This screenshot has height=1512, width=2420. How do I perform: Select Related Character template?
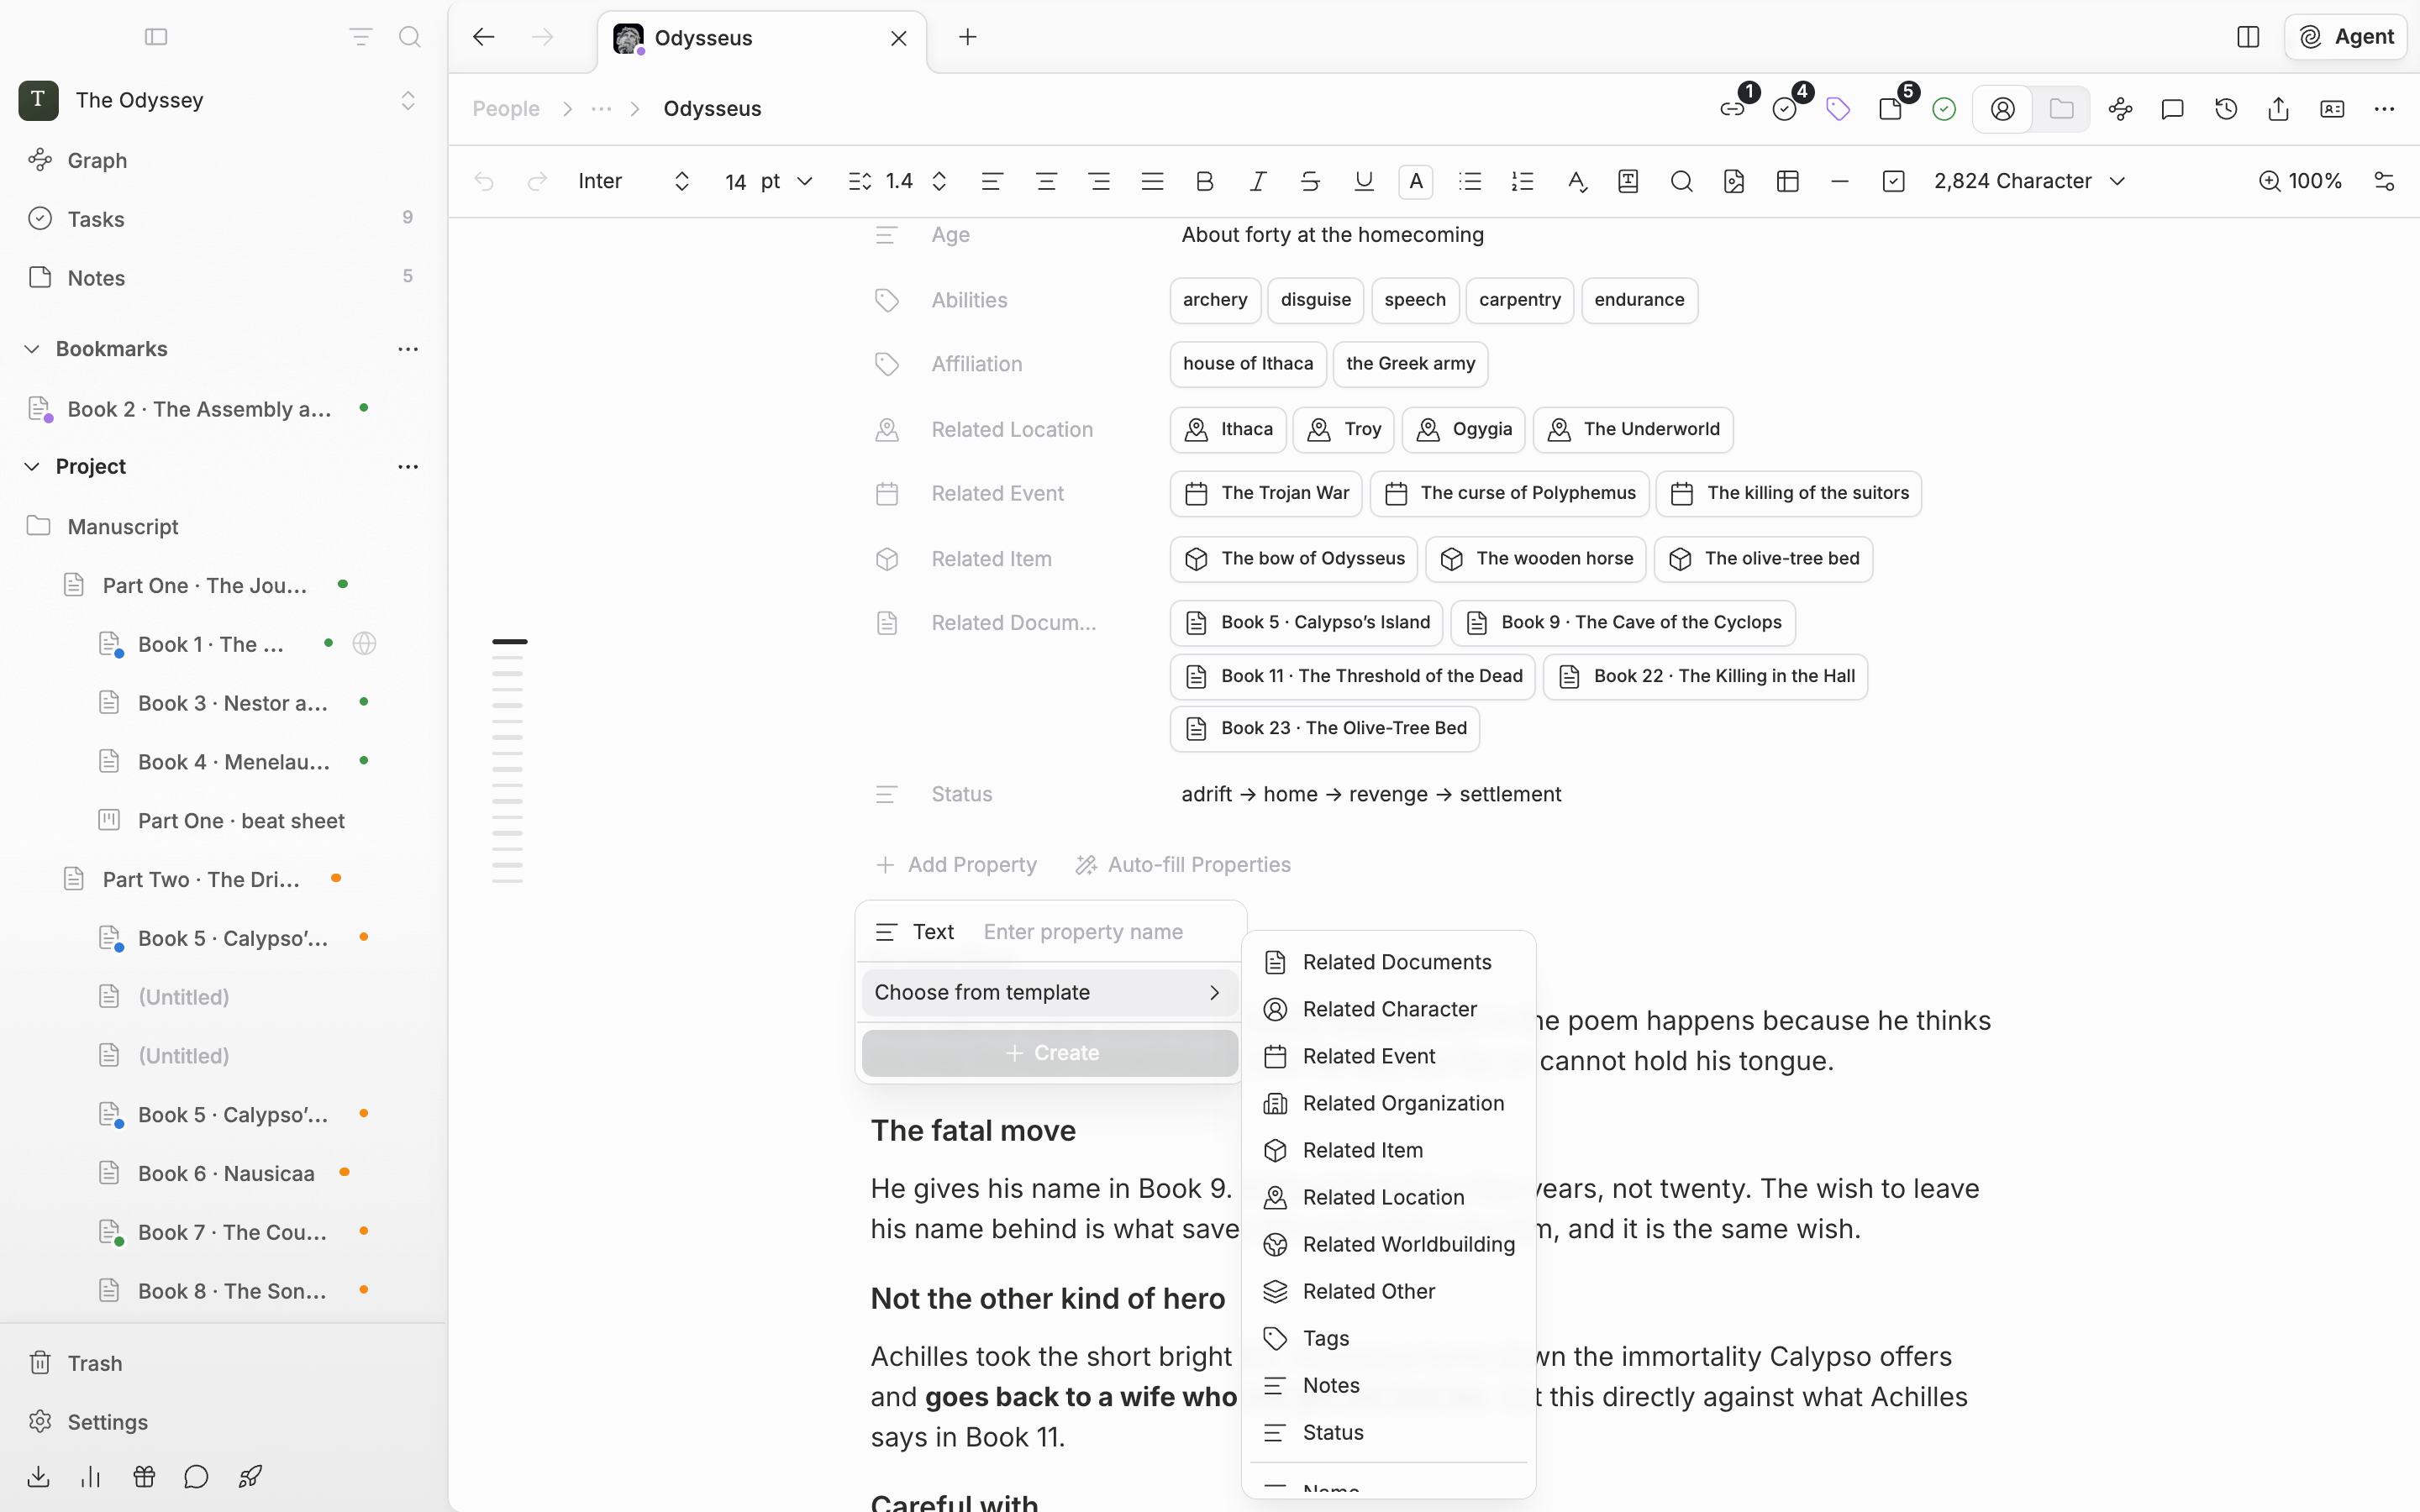[1388, 1009]
